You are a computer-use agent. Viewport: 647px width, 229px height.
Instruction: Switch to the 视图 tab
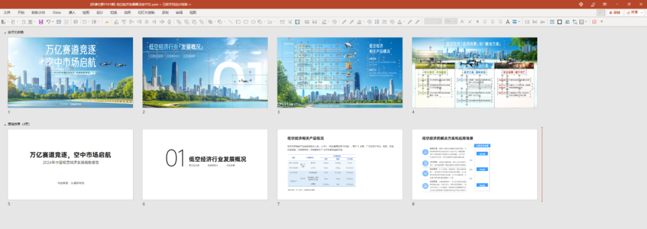[193, 13]
